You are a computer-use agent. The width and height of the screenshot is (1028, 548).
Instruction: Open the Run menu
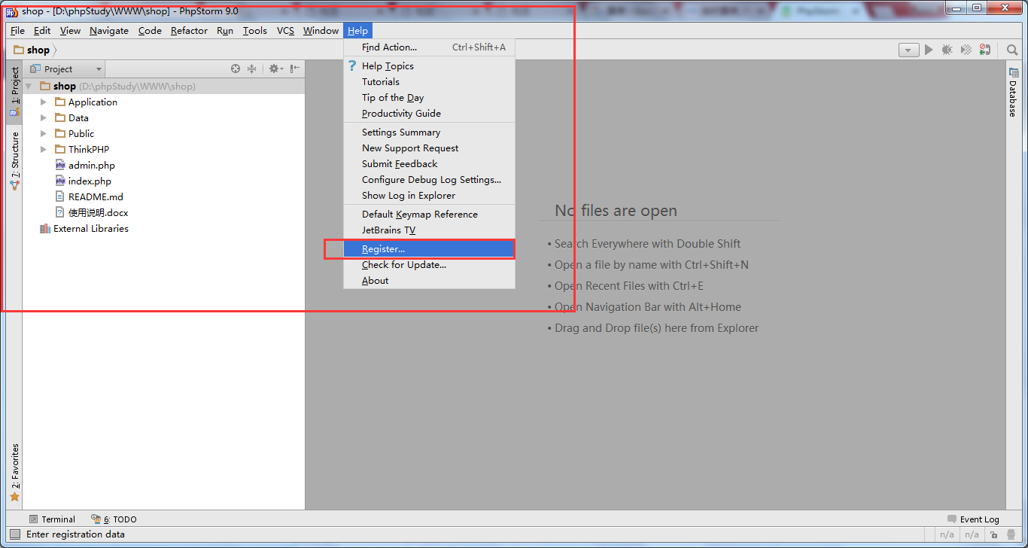coord(225,30)
